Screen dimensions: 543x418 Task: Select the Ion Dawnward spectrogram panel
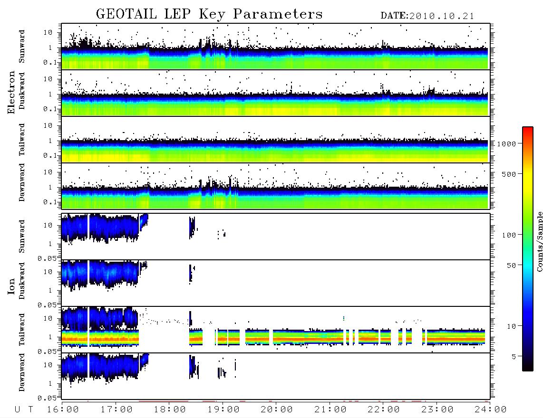click(x=276, y=376)
